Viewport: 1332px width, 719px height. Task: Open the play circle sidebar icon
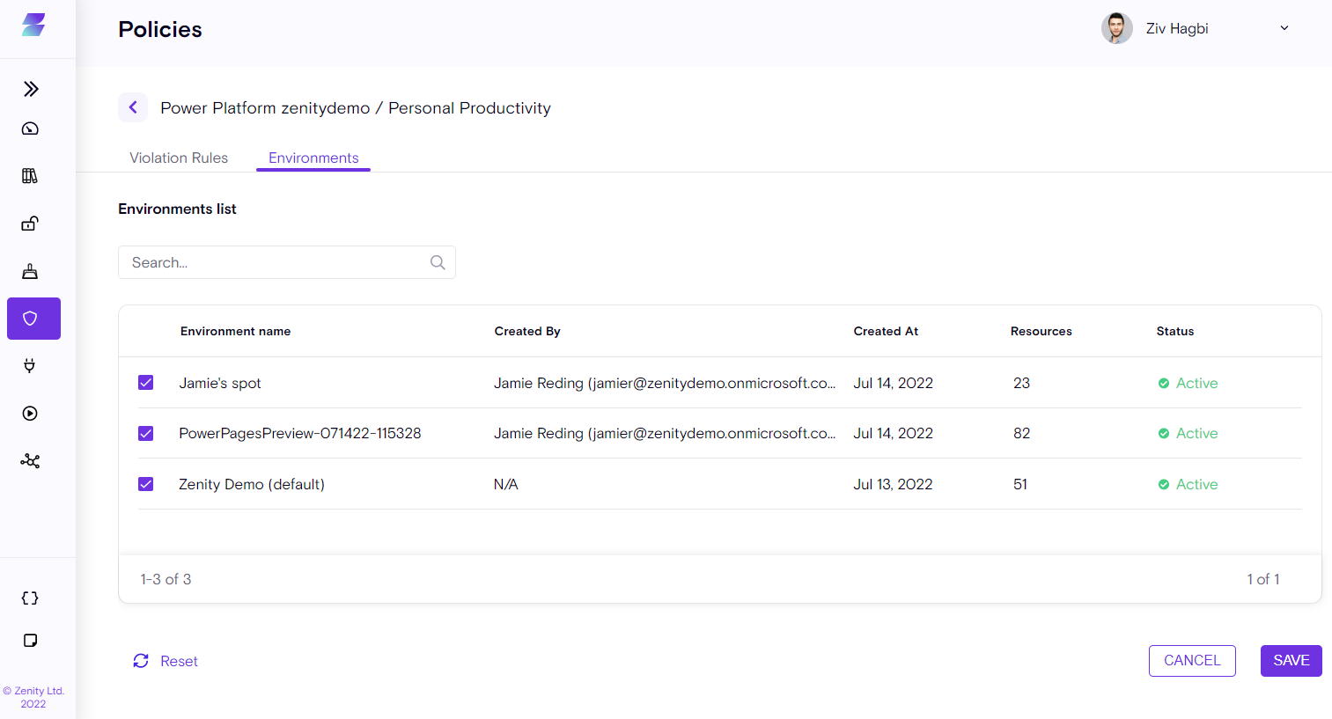30,414
